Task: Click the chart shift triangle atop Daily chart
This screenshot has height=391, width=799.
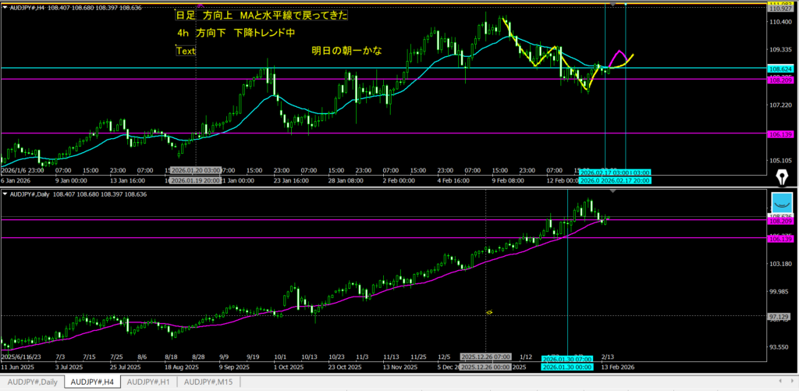Action: click(613, 191)
